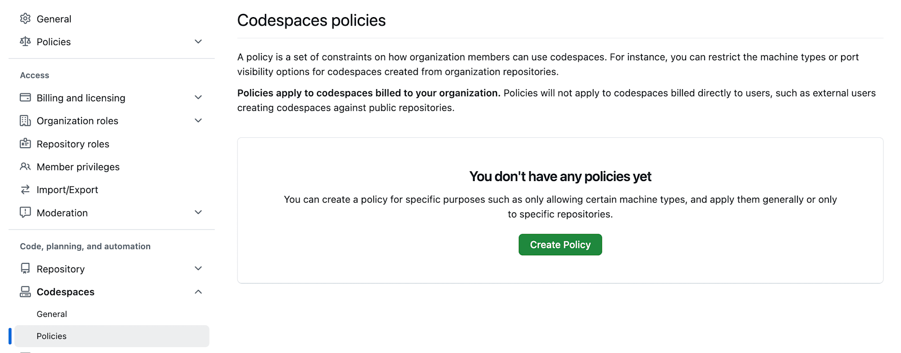901x353 pixels.
Task: Open Moderation settings
Action: click(x=112, y=213)
